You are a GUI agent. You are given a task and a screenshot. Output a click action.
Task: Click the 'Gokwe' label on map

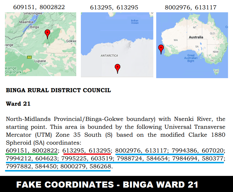click(71, 41)
